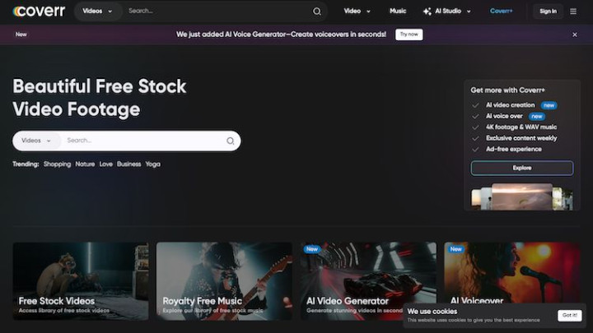Expand the Video navigation menu
The width and height of the screenshot is (593, 333).
click(x=357, y=12)
